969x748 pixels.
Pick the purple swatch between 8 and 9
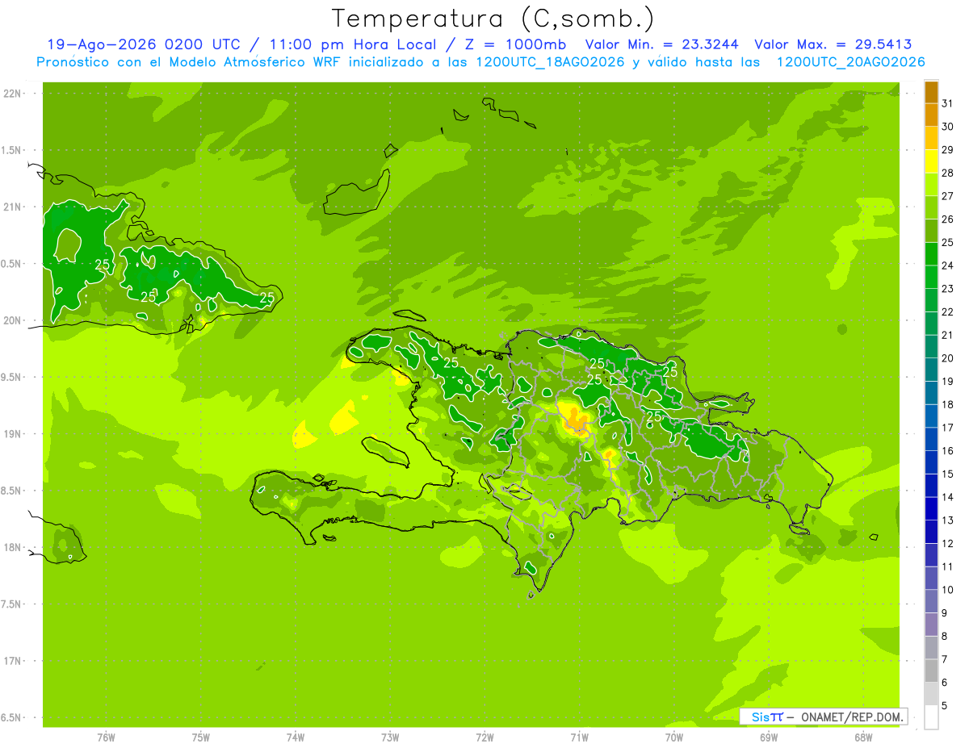click(x=931, y=625)
